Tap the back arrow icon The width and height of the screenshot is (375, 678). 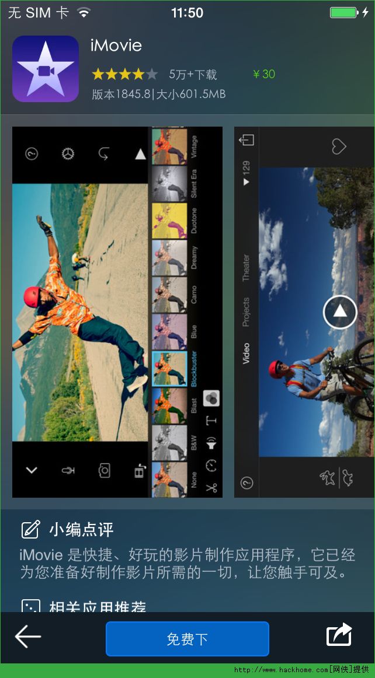(27, 637)
